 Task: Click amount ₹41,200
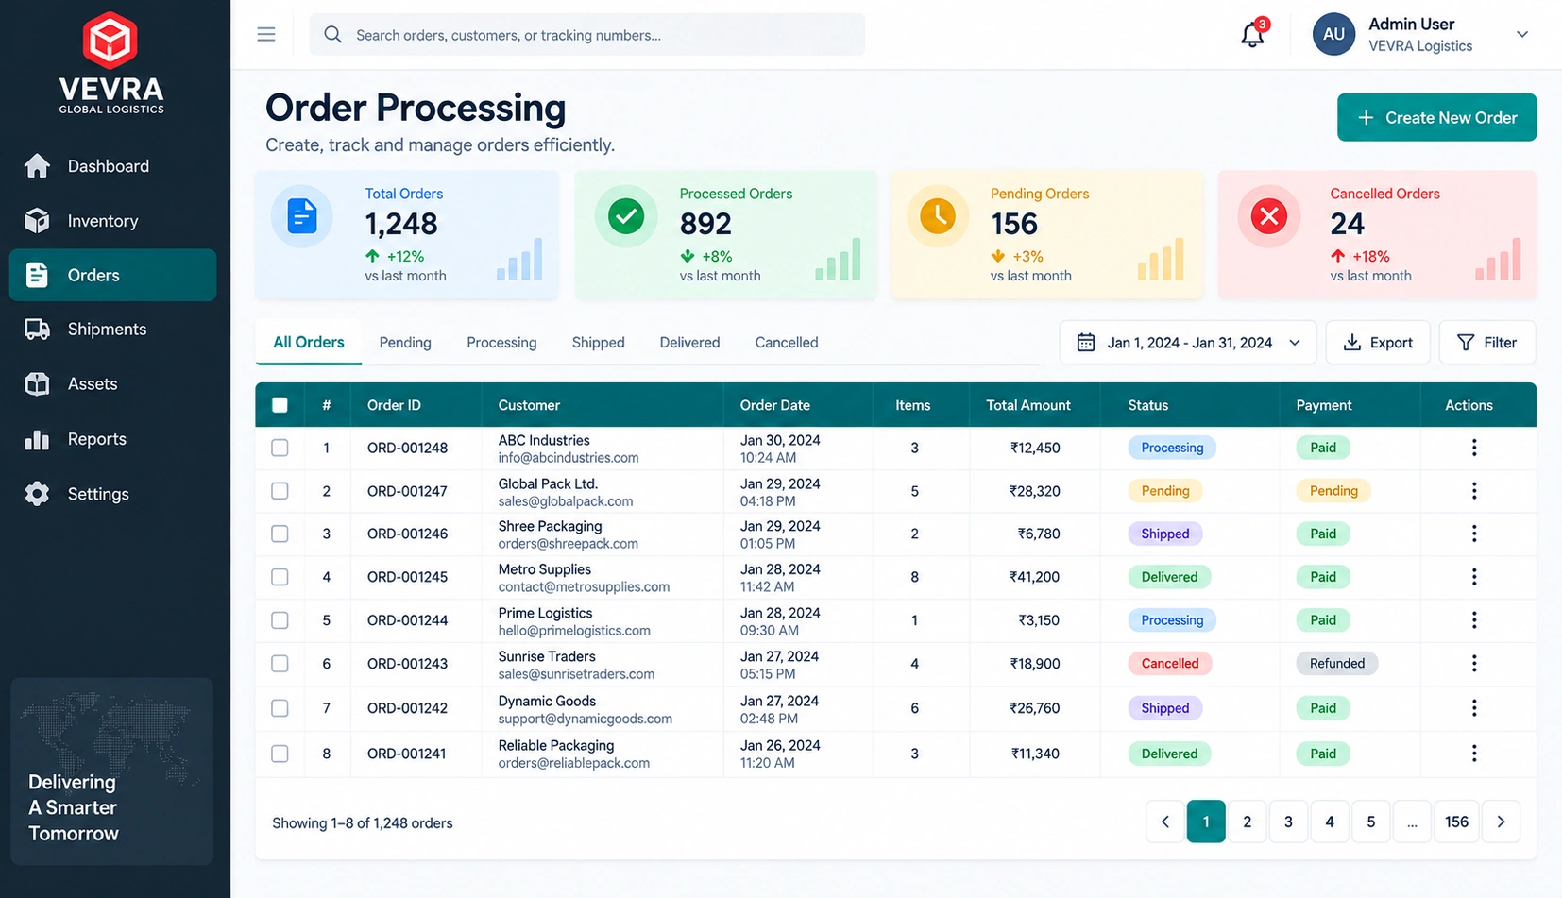tap(1034, 577)
